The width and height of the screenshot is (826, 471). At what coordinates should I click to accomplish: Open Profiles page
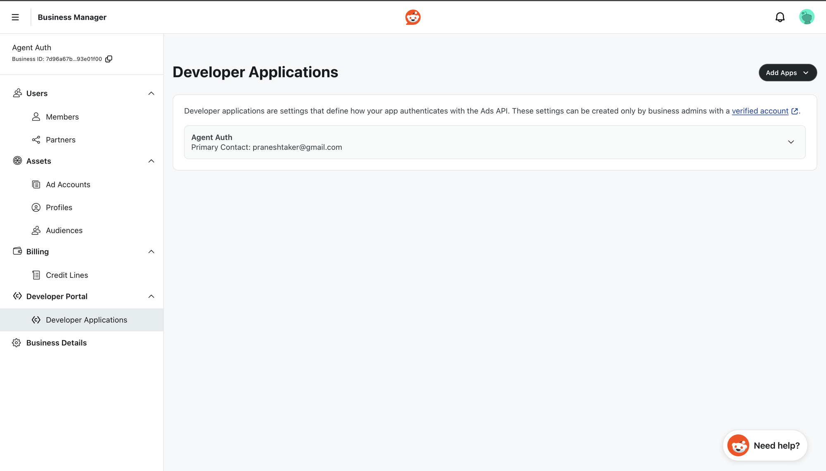[82, 208]
